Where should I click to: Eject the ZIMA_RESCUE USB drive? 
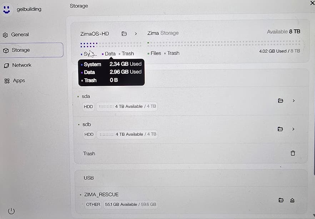[x=292, y=200]
